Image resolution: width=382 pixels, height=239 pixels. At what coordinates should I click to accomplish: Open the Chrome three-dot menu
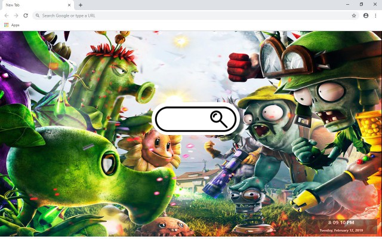tap(375, 16)
